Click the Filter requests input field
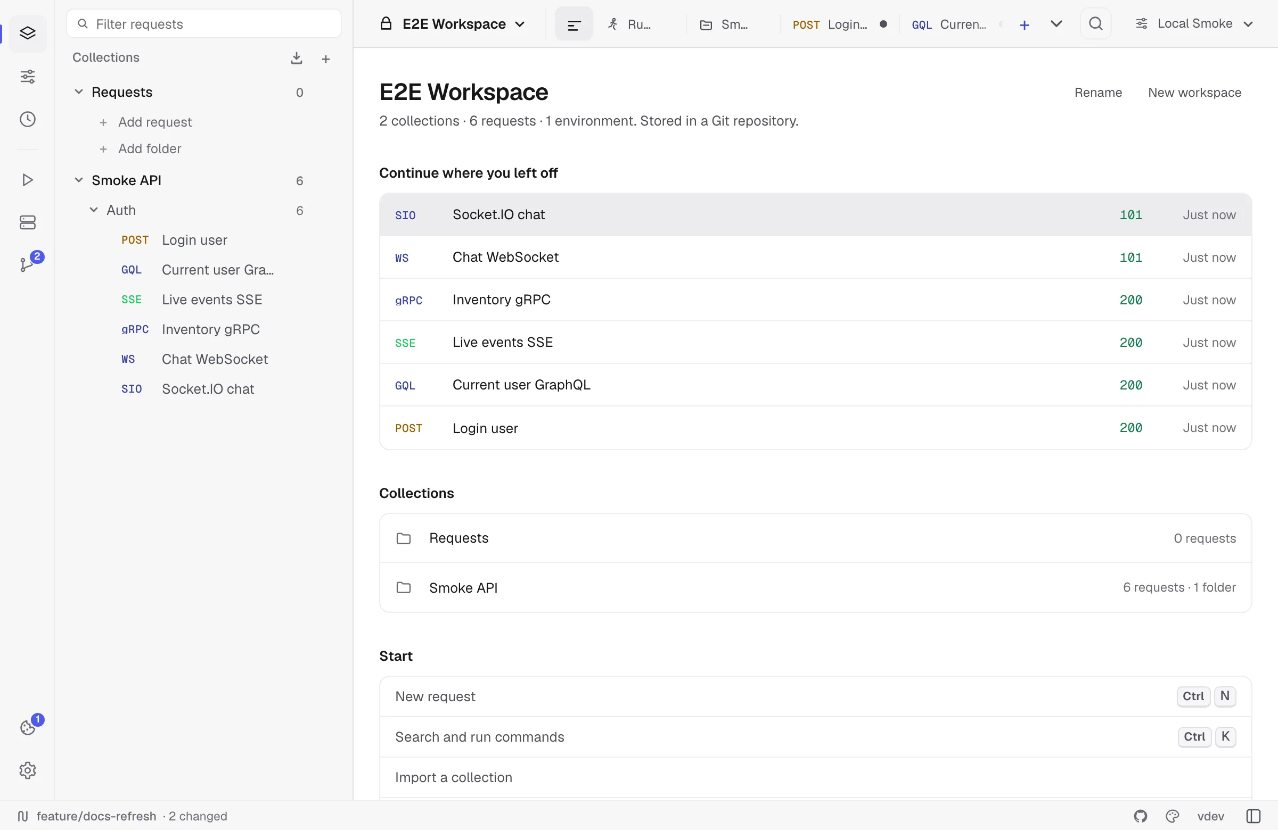1278x830 pixels. [204, 23]
